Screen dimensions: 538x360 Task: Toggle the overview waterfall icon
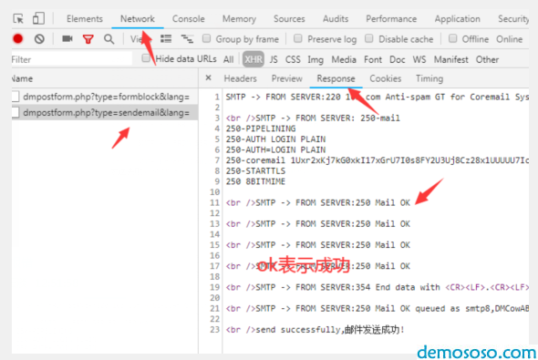187,39
